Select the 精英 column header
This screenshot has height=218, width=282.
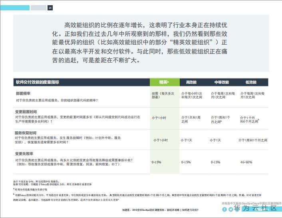click(x=165, y=82)
